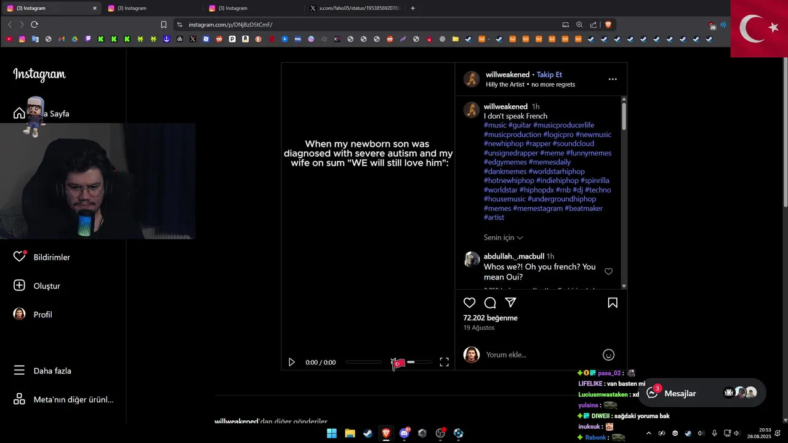Image resolution: width=788 pixels, height=443 pixels.
Task: Like the post with heart icon
Action: pos(470,303)
